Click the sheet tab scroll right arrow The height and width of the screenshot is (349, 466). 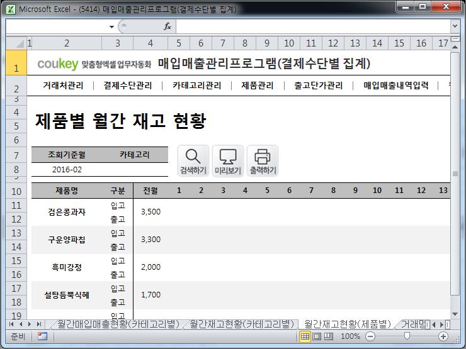tap(441, 324)
